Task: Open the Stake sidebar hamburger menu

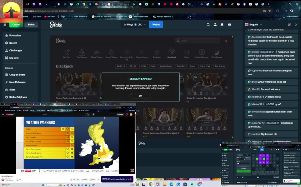Action: click(x=5, y=24)
